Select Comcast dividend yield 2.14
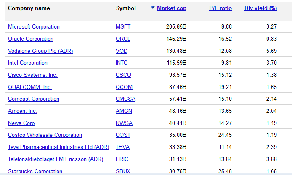 [x=271, y=99]
